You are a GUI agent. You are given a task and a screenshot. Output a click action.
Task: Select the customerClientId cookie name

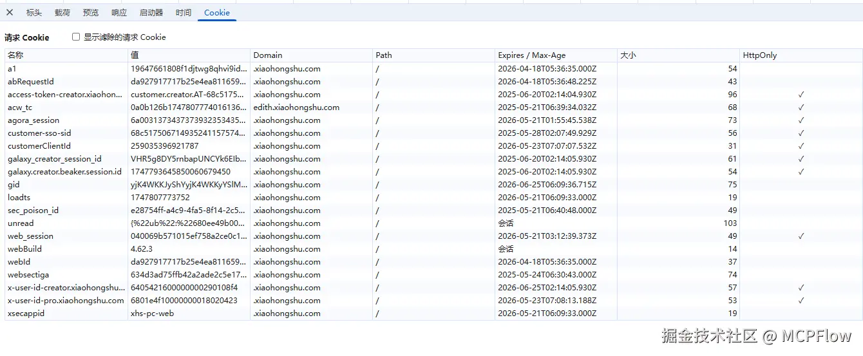(39, 146)
